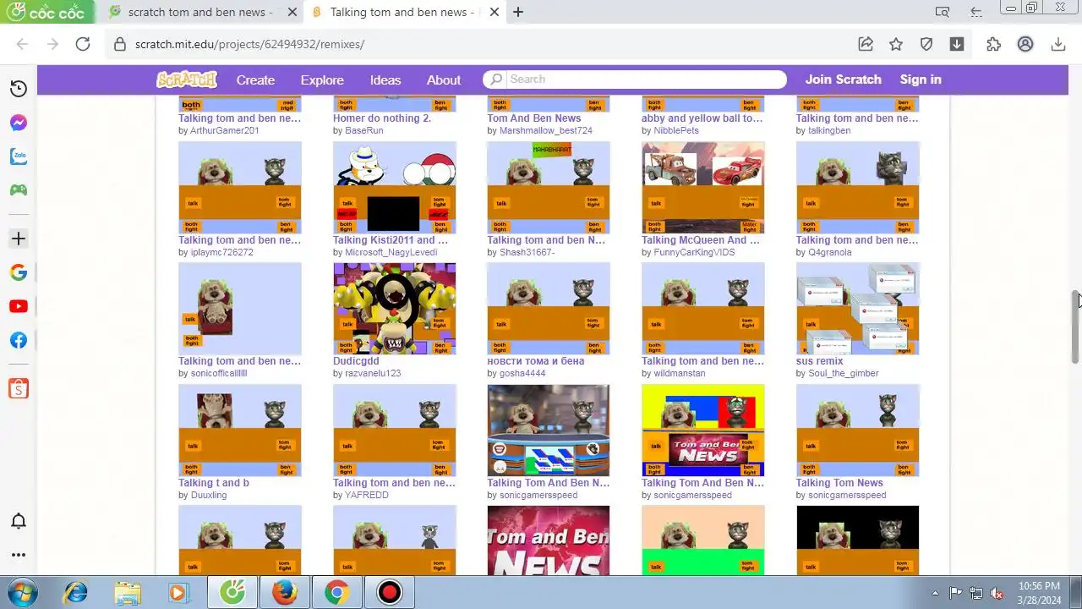This screenshot has width=1082, height=609.
Task: Open Firefox from the taskbar
Action: pos(285,592)
